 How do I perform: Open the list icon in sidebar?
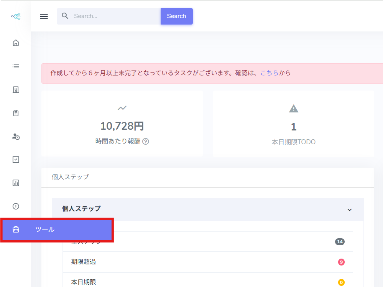(16, 66)
